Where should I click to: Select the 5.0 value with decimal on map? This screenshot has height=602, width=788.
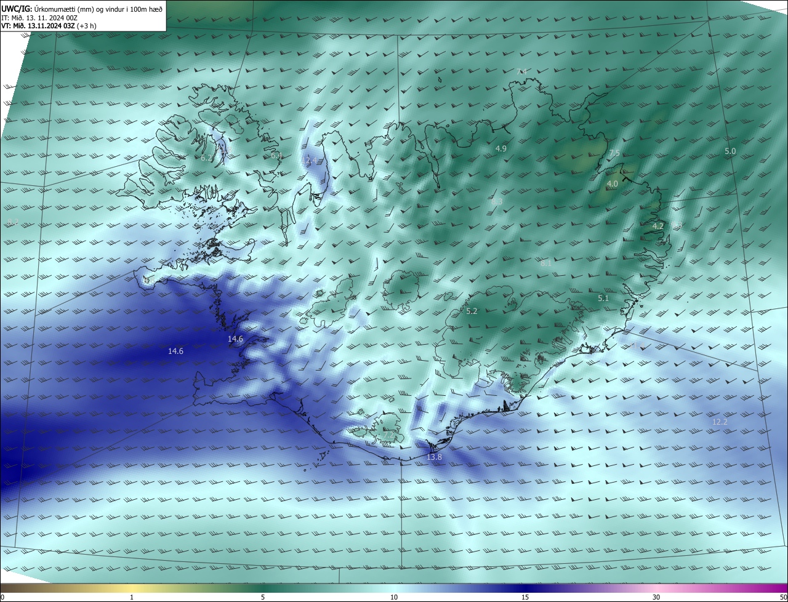coord(730,151)
